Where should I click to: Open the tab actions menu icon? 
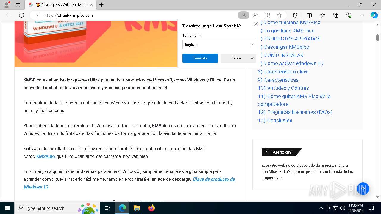tap(18, 5)
